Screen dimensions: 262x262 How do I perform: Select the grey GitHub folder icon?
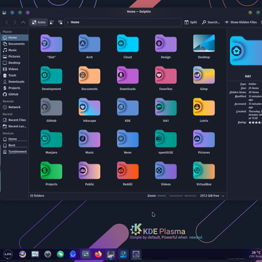51,107
